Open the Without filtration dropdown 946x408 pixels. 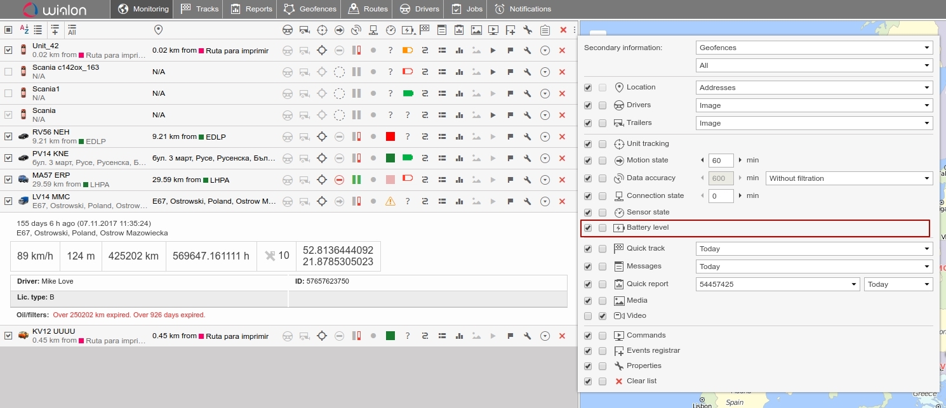coord(849,178)
